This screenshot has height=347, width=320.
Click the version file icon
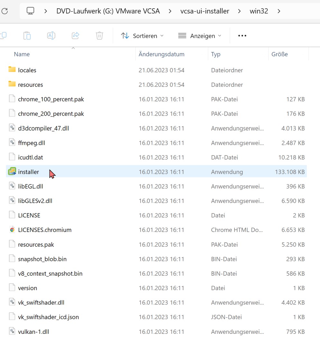click(12, 288)
